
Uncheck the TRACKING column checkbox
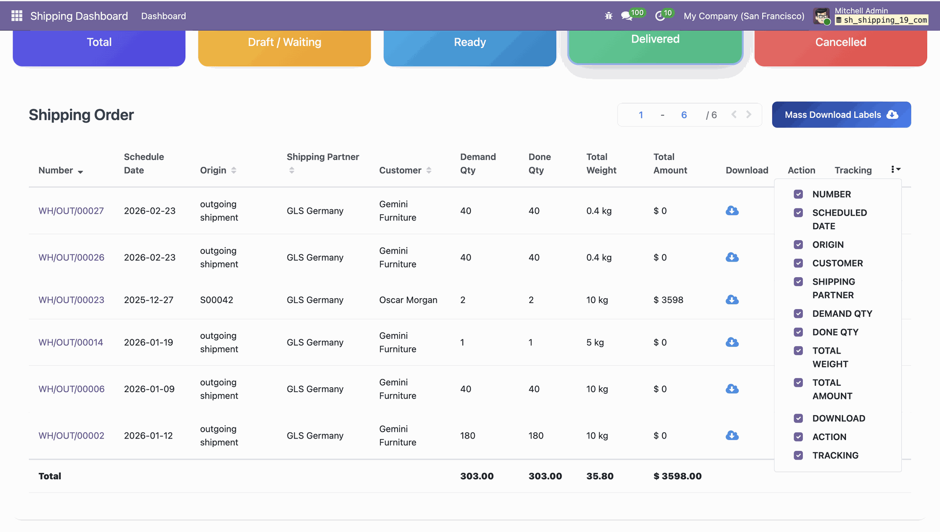pyautogui.click(x=798, y=455)
